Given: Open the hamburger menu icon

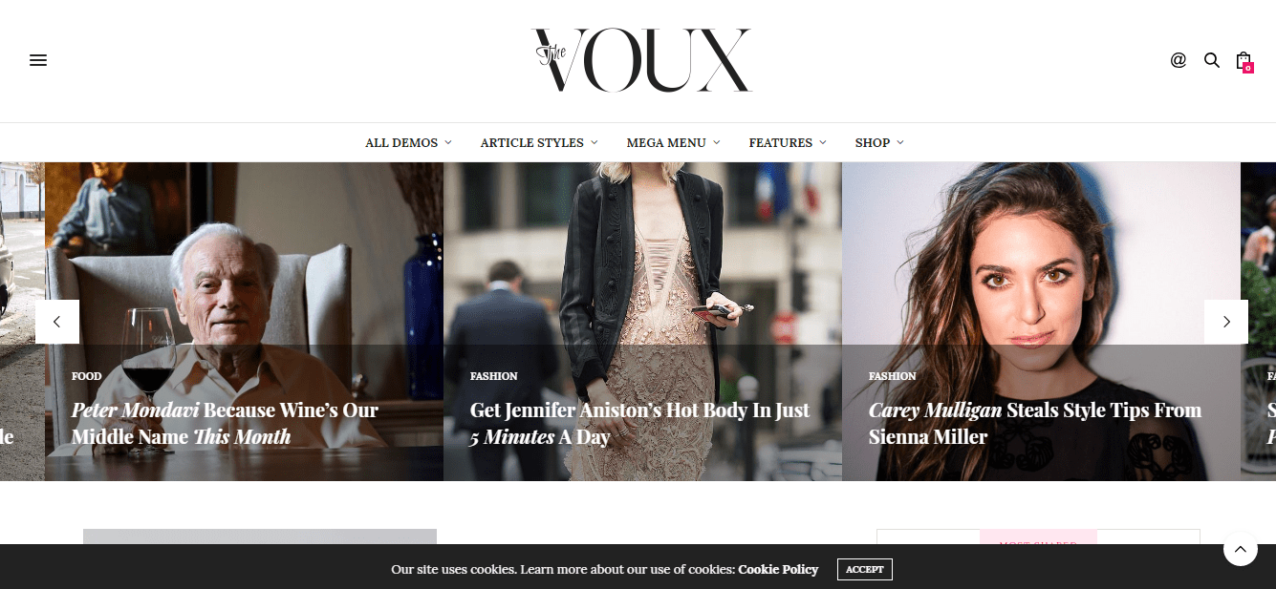Looking at the screenshot, I should [38, 60].
